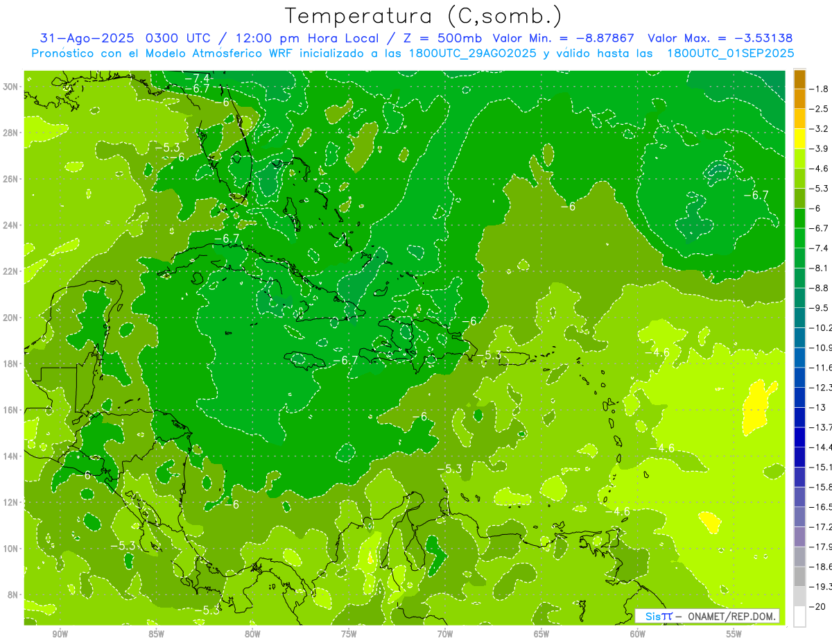Screen dimensions: 832x643
Task: Click the colorbar label "-9.5"
Action: pyautogui.click(x=819, y=307)
